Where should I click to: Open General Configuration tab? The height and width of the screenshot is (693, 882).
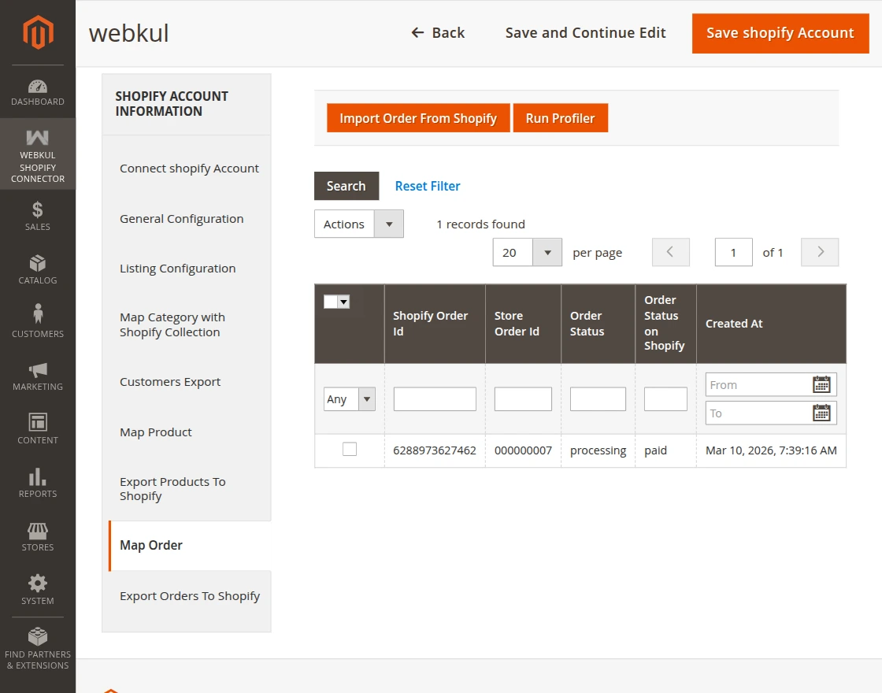[182, 219]
